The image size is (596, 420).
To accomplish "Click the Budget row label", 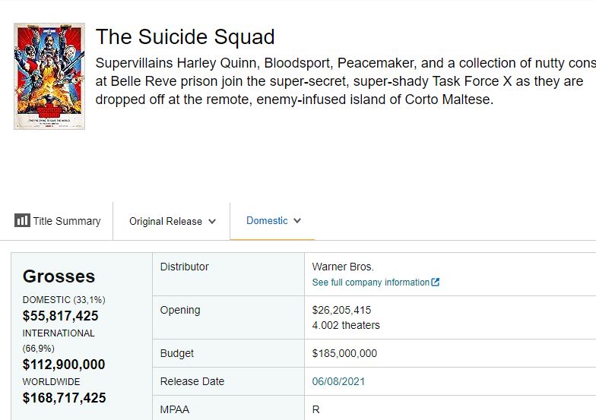I will coord(177,353).
